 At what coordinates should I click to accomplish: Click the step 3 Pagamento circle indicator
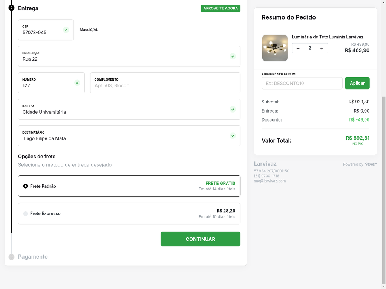11,257
